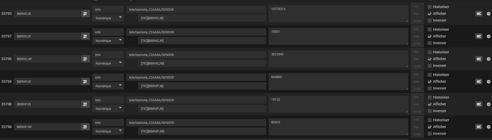Tick Historiser checkbox for command 33796

pos(430,120)
